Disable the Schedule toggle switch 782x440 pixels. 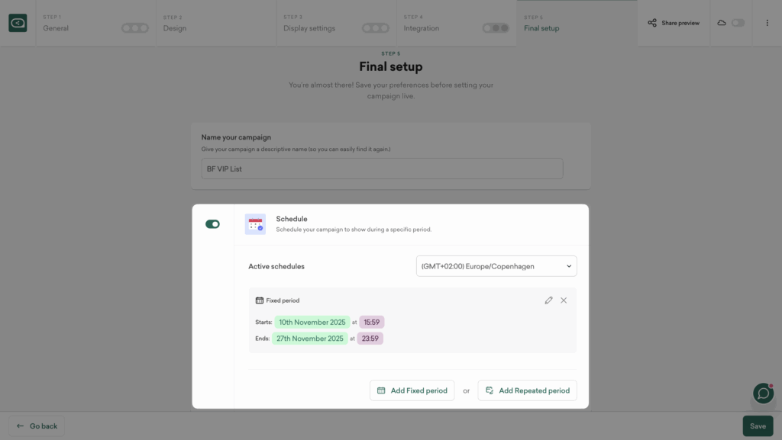click(x=212, y=224)
